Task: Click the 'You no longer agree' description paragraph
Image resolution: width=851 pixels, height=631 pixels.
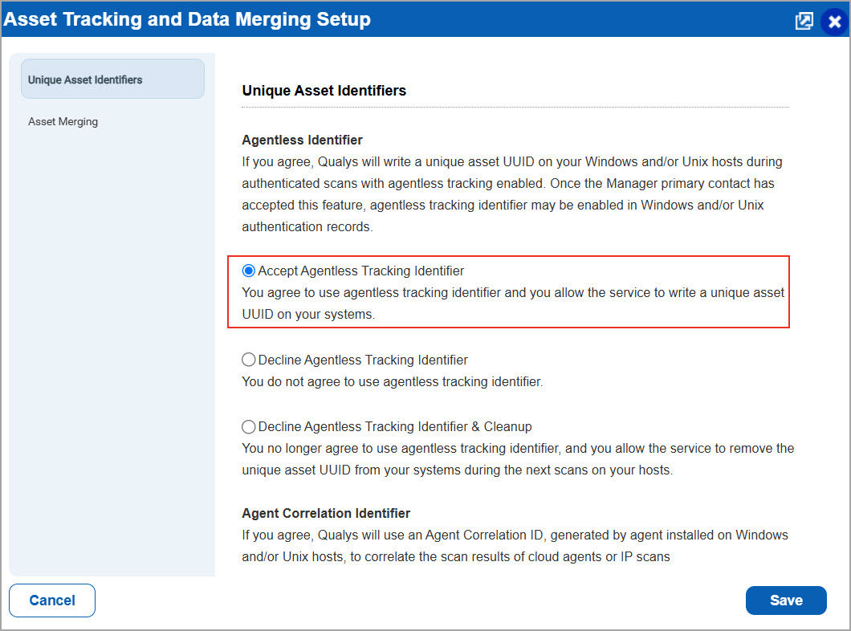Action: pyautogui.click(x=518, y=459)
